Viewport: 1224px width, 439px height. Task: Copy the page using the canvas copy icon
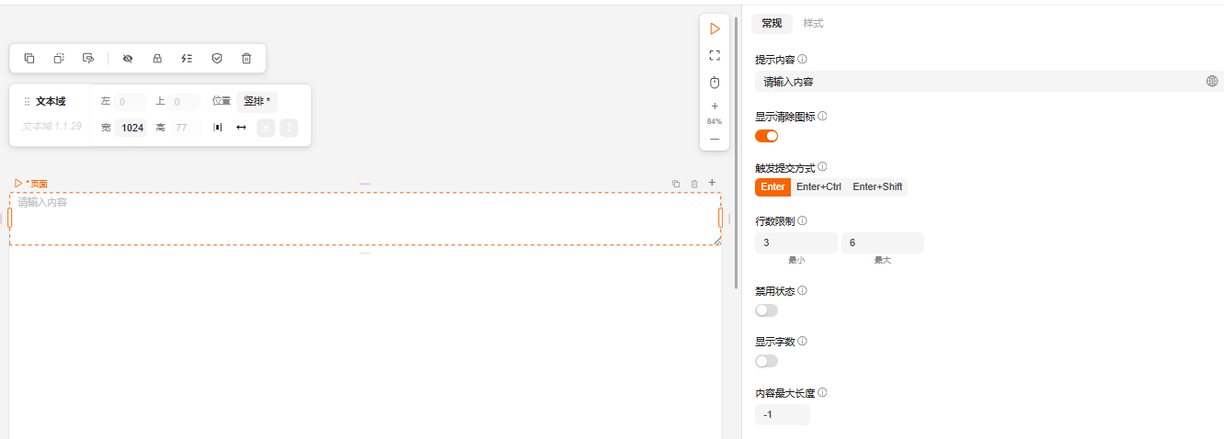point(676,184)
